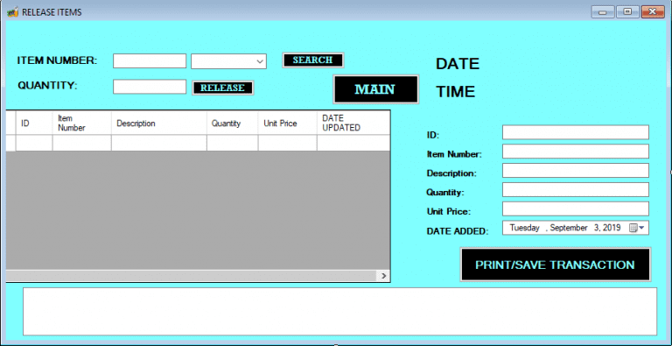Open the DATE ADDED date picker field
672x346 pixels.
click(x=575, y=228)
